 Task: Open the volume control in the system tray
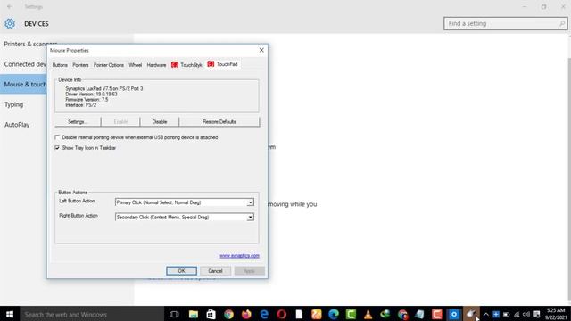tap(526, 315)
